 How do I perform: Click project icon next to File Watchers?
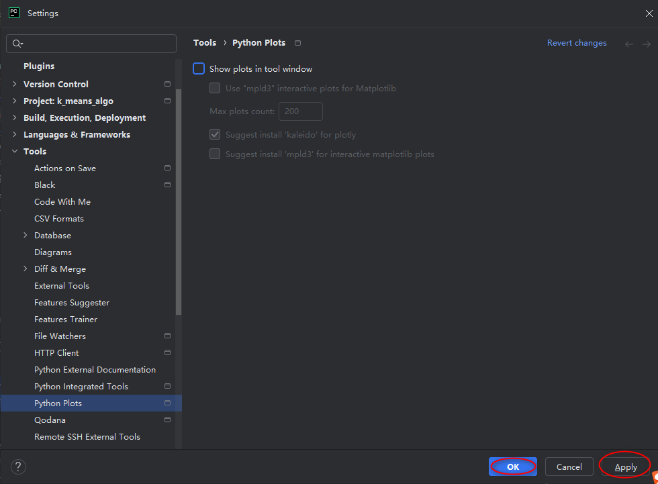[167, 336]
